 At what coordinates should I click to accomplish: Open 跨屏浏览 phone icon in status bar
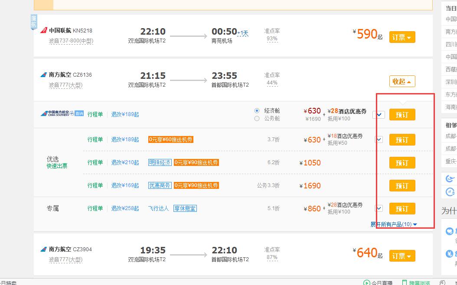tap(404, 283)
